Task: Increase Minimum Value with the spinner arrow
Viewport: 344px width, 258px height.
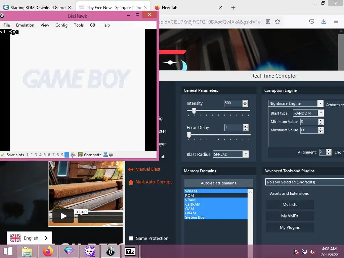Action: click(x=321, y=121)
